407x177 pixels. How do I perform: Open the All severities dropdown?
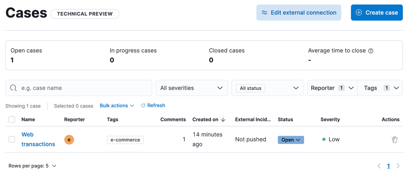tap(192, 88)
